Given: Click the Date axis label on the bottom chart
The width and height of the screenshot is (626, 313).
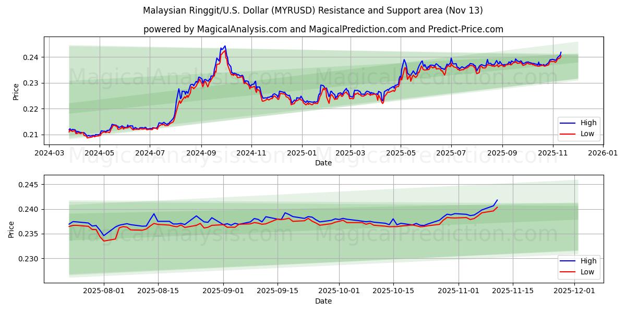Looking at the screenshot, I should 324,301.
